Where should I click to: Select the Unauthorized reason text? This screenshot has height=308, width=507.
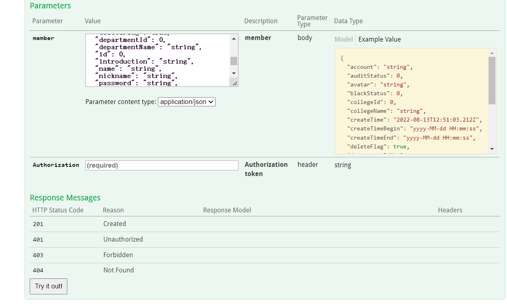coord(123,239)
